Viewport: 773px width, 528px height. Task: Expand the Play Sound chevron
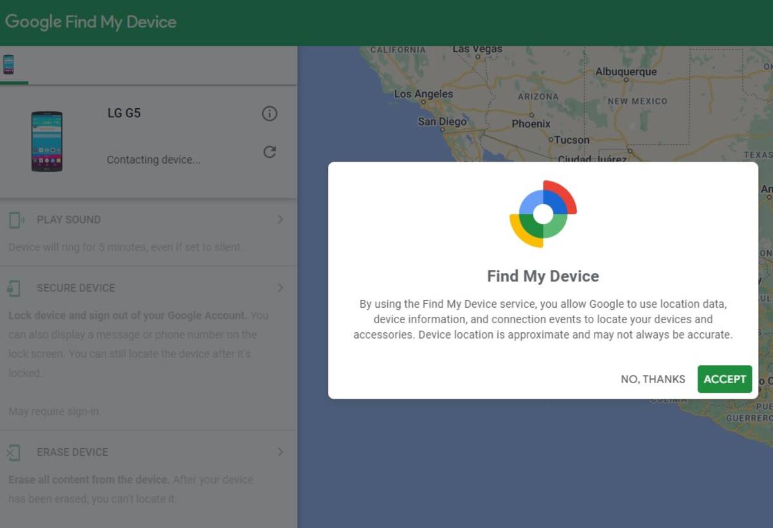(280, 220)
